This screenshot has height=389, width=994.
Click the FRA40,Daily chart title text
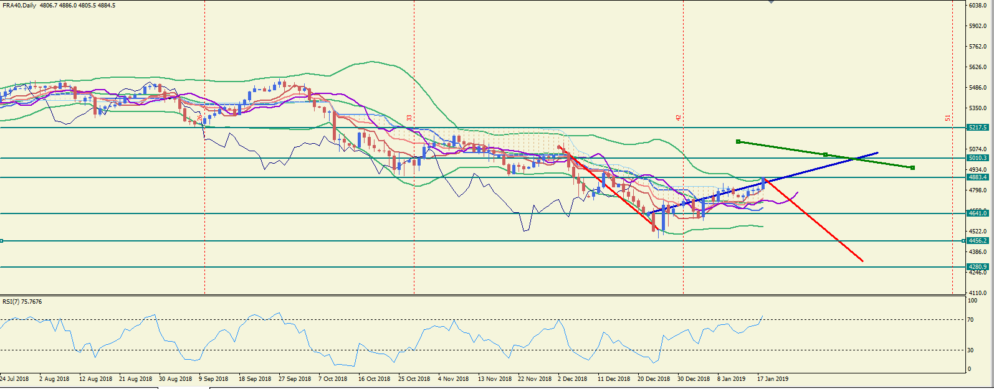pos(19,5)
